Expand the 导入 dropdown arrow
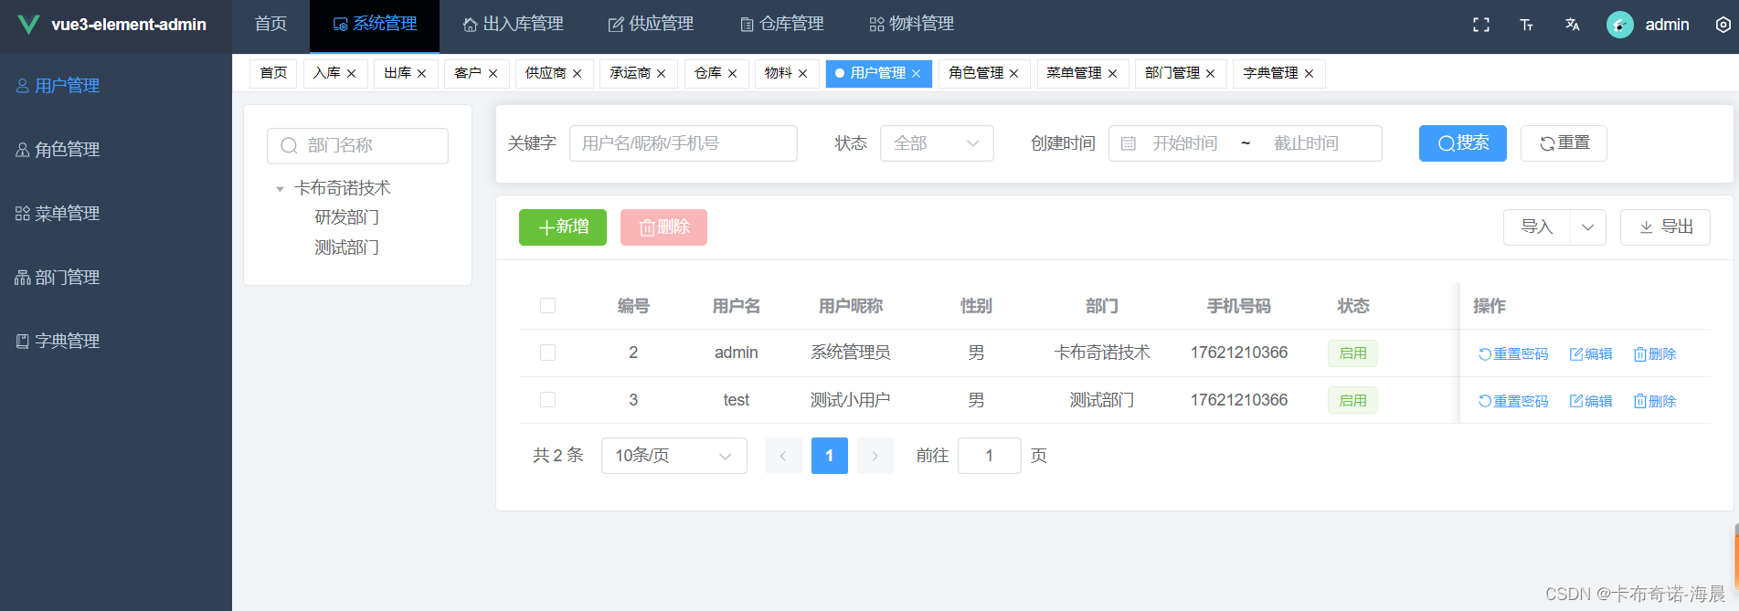Viewport: 1739px width, 611px height. click(1588, 227)
